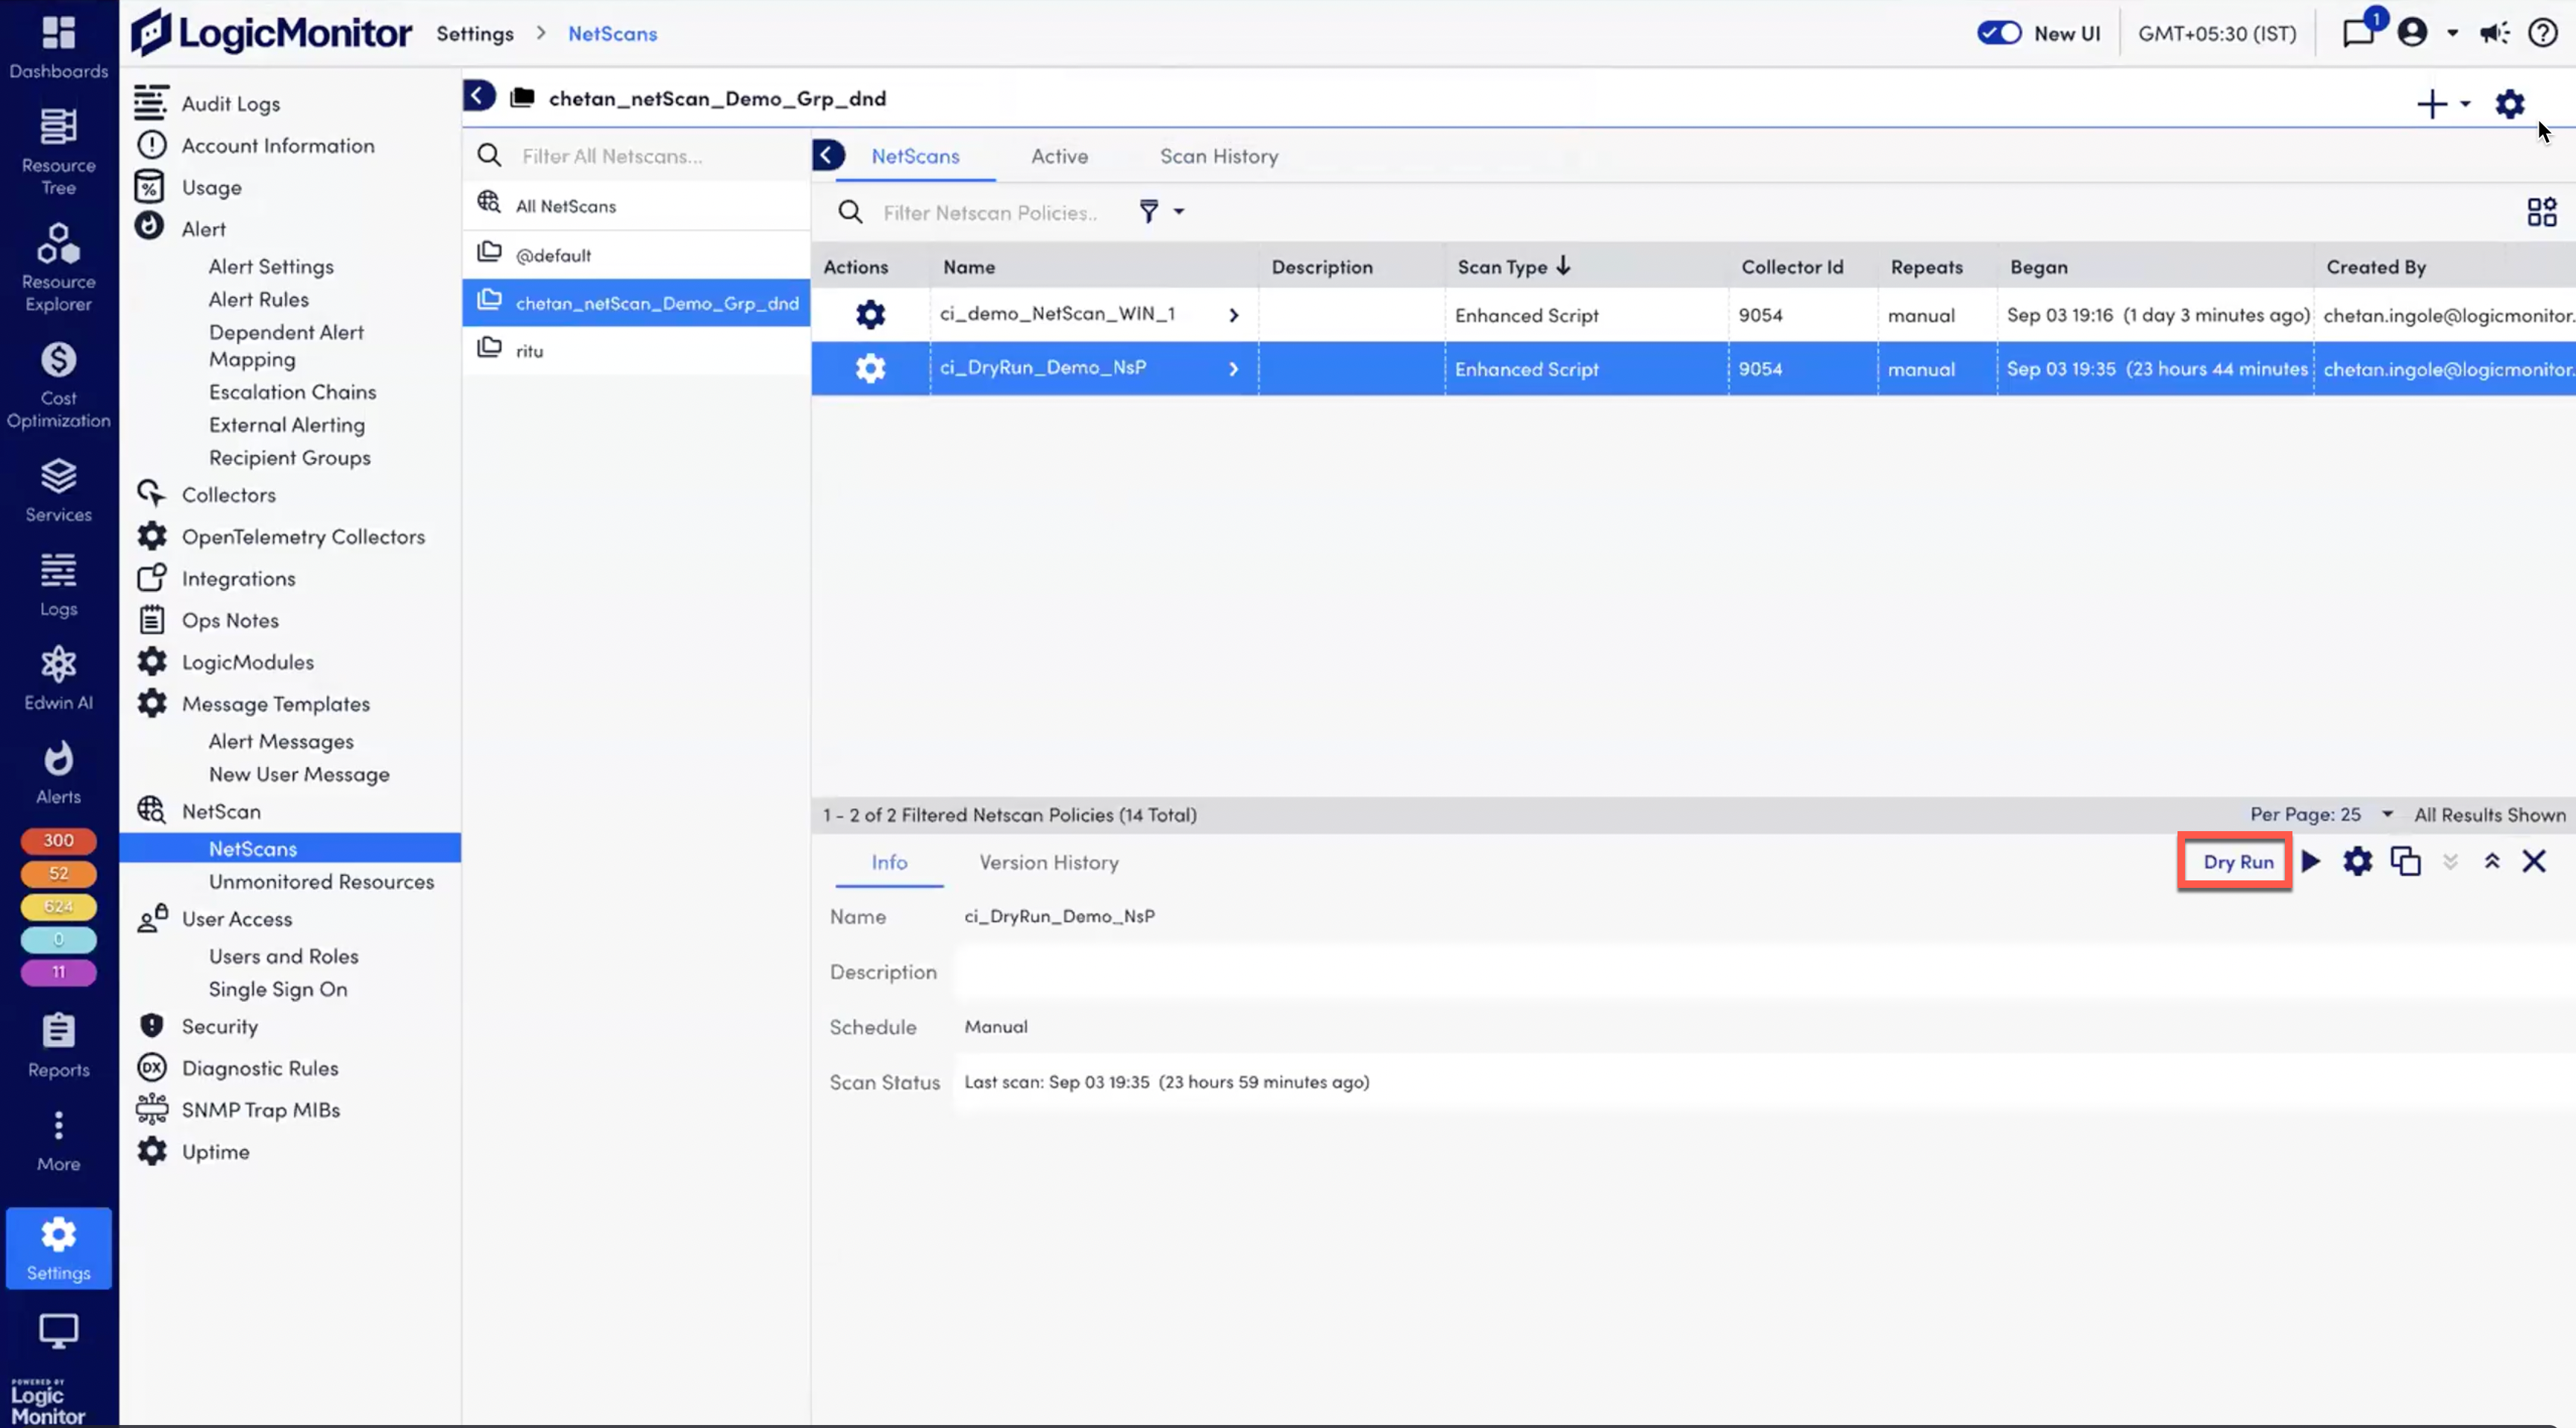2576x1428 pixels.
Task: Click the red 300 critical alerts badge
Action: point(58,840)
